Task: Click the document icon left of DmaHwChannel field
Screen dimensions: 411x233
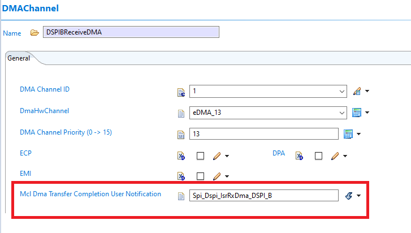Action: (181, 113)
